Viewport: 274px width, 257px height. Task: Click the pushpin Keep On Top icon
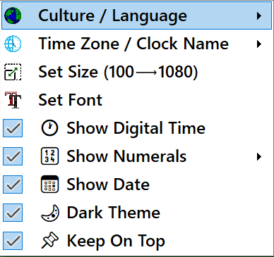point(49,241)
